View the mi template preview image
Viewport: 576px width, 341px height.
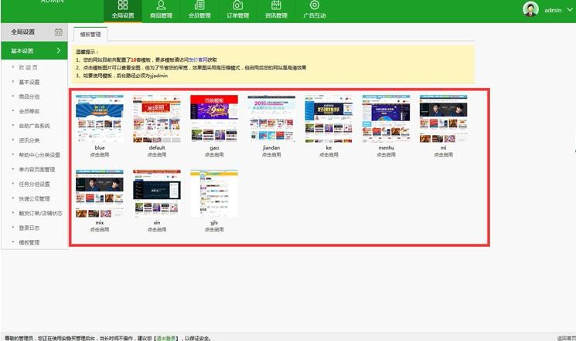[x=443, y=119]
